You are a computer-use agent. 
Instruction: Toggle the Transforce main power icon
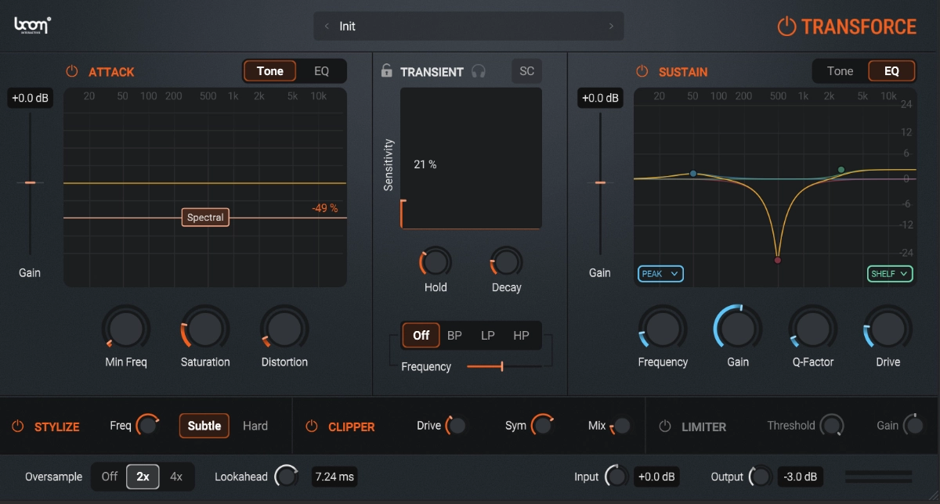[x=786, y=27]
